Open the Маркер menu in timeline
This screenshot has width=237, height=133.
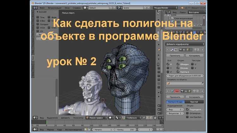(51, 130)
